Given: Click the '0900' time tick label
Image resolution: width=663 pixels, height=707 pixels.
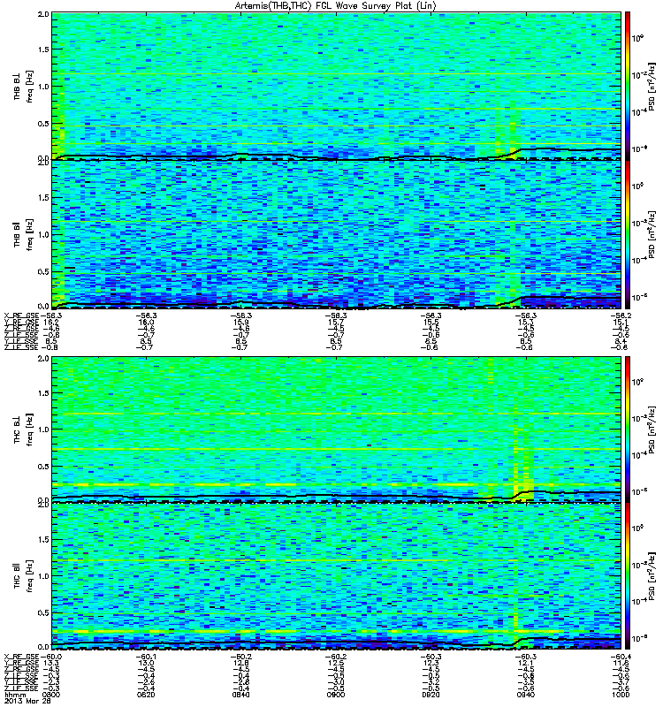Looking at the screenshot, I should (x=336, y=695).
